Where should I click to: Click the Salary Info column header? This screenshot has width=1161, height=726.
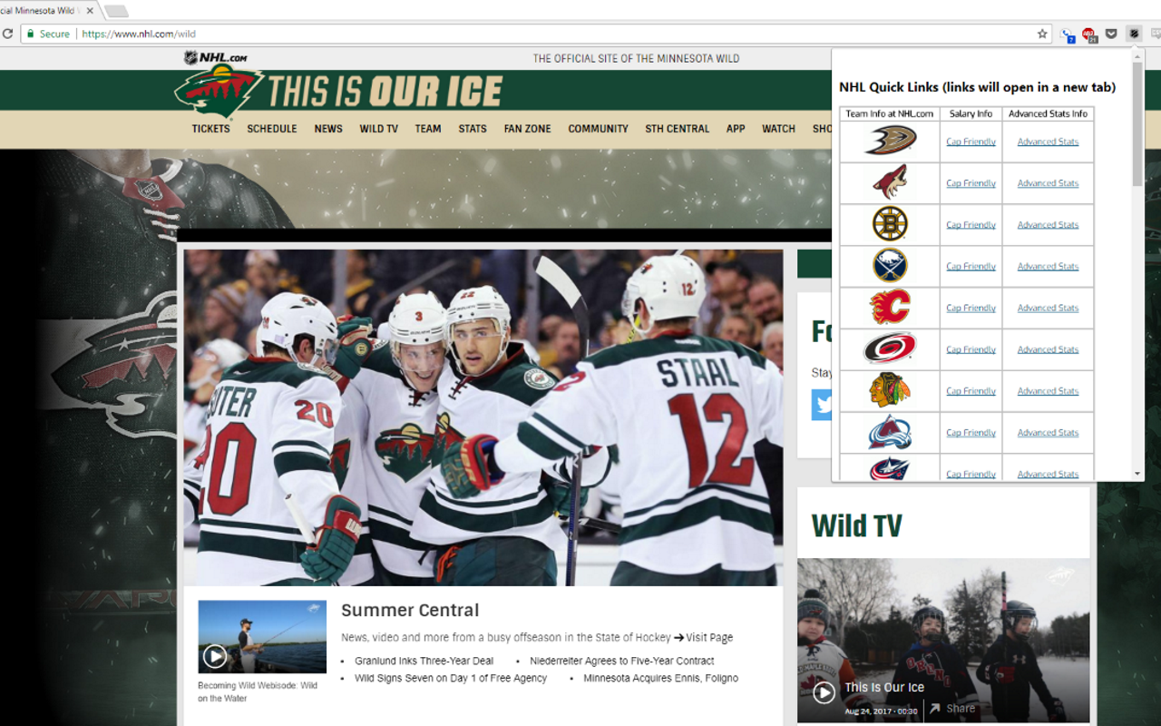(x=971, y=113)
